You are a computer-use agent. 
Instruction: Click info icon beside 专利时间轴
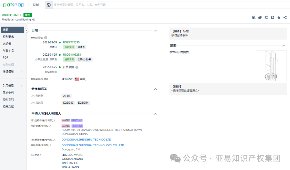click(46, 38)
